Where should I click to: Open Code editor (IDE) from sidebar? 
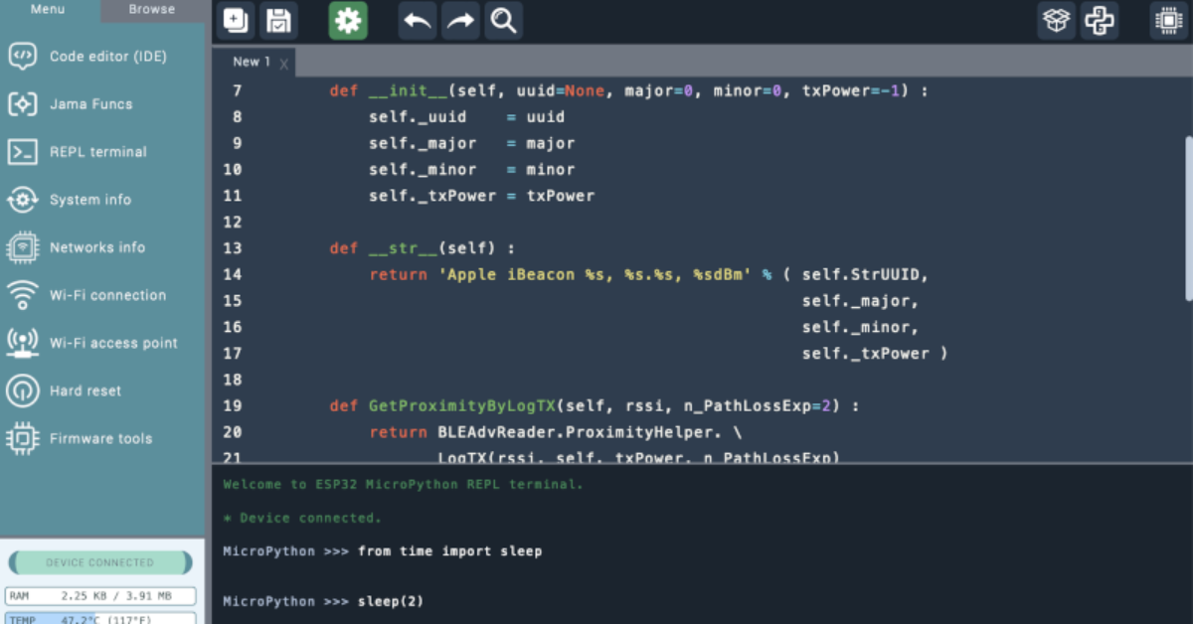point(107,57)
